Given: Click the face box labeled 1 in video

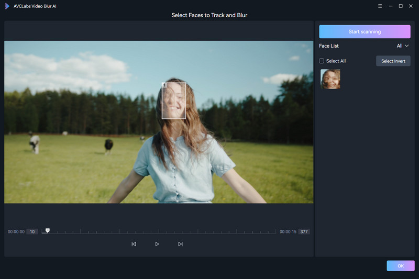Looking at the screenshot, I should [x=174, y=101].
